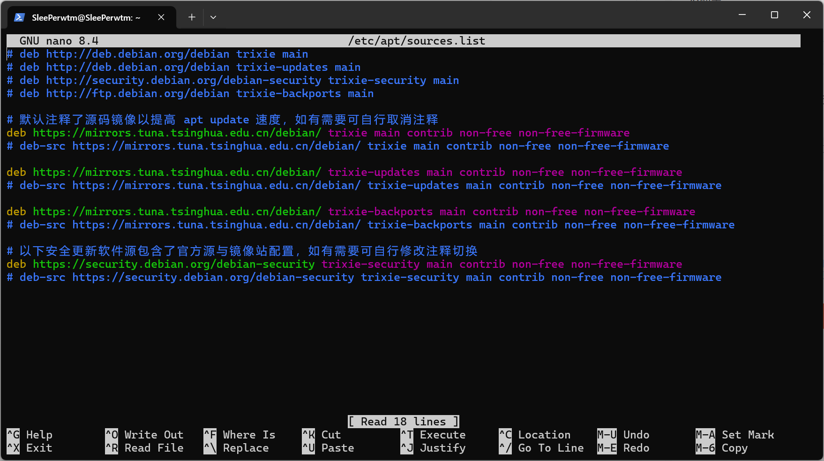This screenshot has height=461, width=824.
Task: Click the ^G Help shortcut
Action: (30, 435)
